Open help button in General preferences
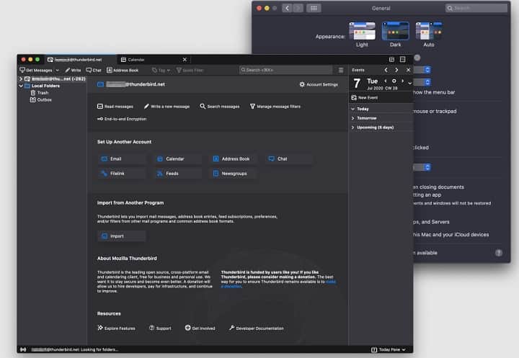 click(499, 253)
